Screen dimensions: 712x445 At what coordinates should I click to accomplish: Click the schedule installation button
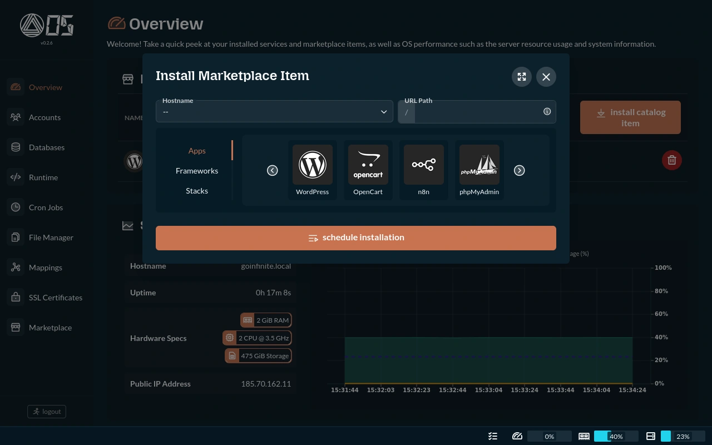pyautogui.click(x=356, y=238)
